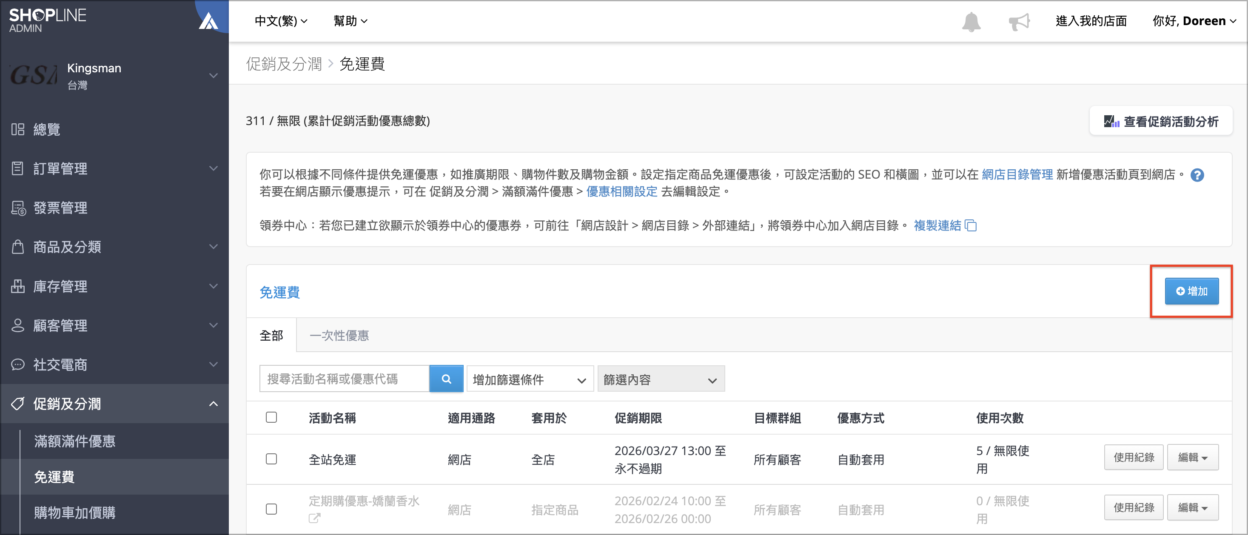Image resolution: width=1248 pixels, height=535 pixels.
Task: Click the blue 增加 add button
Action: [1192, 291]
